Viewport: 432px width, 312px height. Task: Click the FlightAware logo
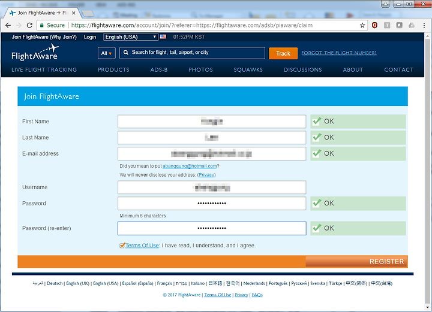pyautogui.click(x=35, y=53)
